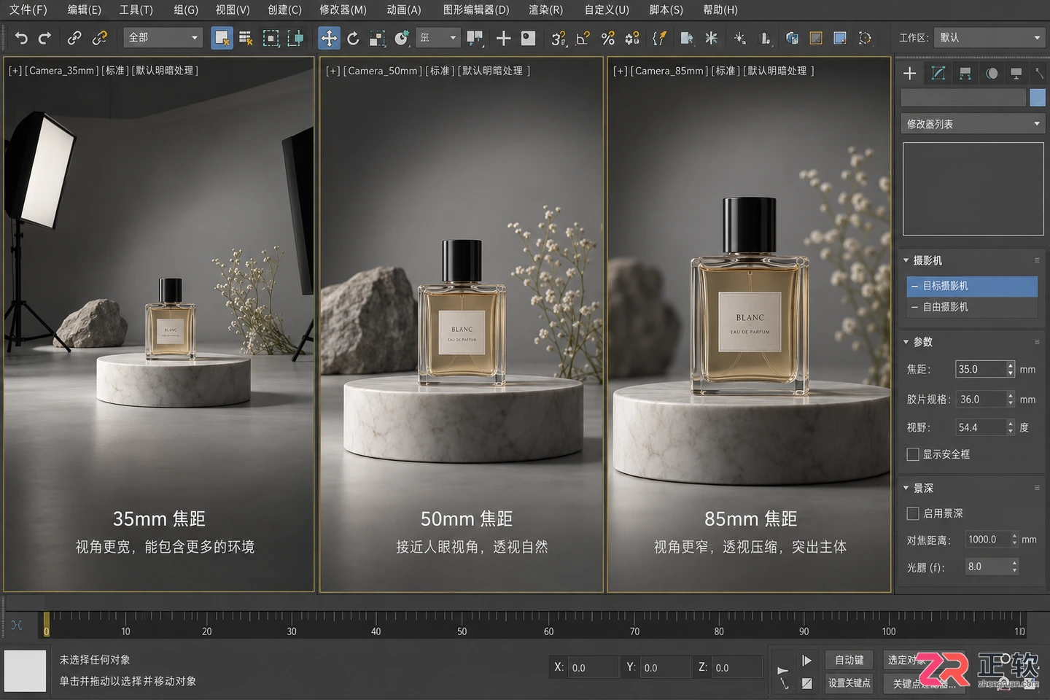1050x700 pixels.
Task: Select the Rotate tool icon
Action: pos(353,38)
